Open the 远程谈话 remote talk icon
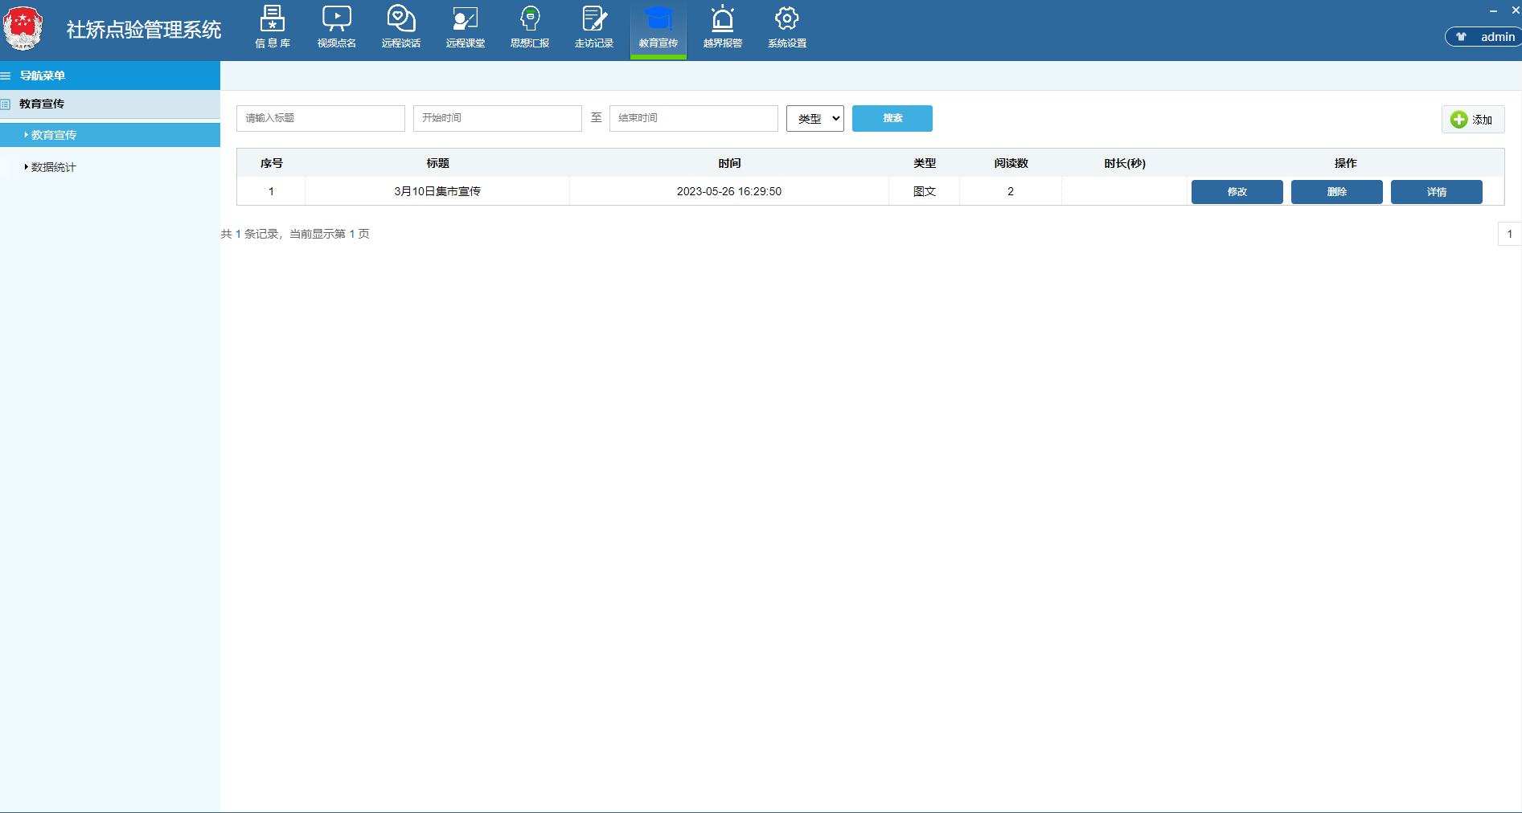Screen dimensions: 1522x813 [401, 27]
